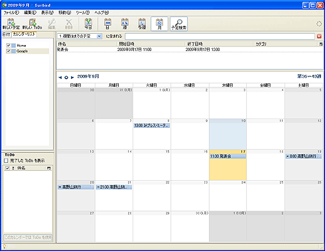Open the event list column picker
Image resolution: width=325 pixels, height=251 pixels.
pyautogui.click(x=321, y=44)
